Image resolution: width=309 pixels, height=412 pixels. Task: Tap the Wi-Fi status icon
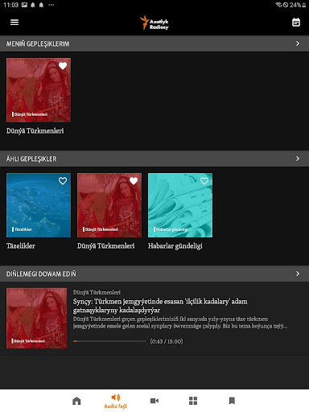coord(279,5)
